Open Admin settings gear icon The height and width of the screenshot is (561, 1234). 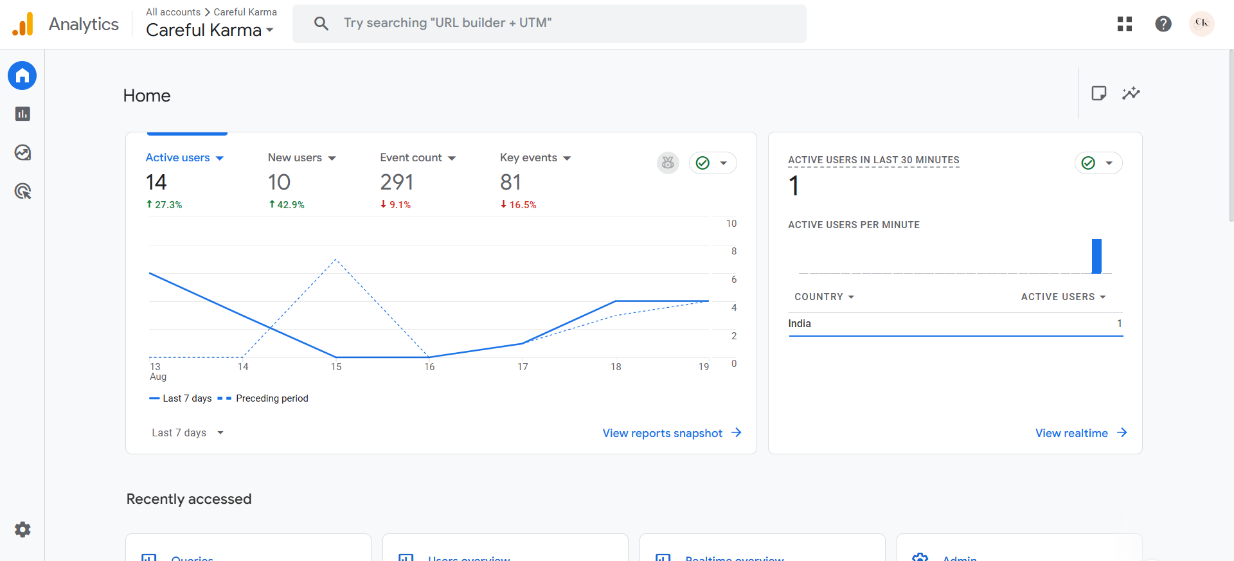click(22, 530)
